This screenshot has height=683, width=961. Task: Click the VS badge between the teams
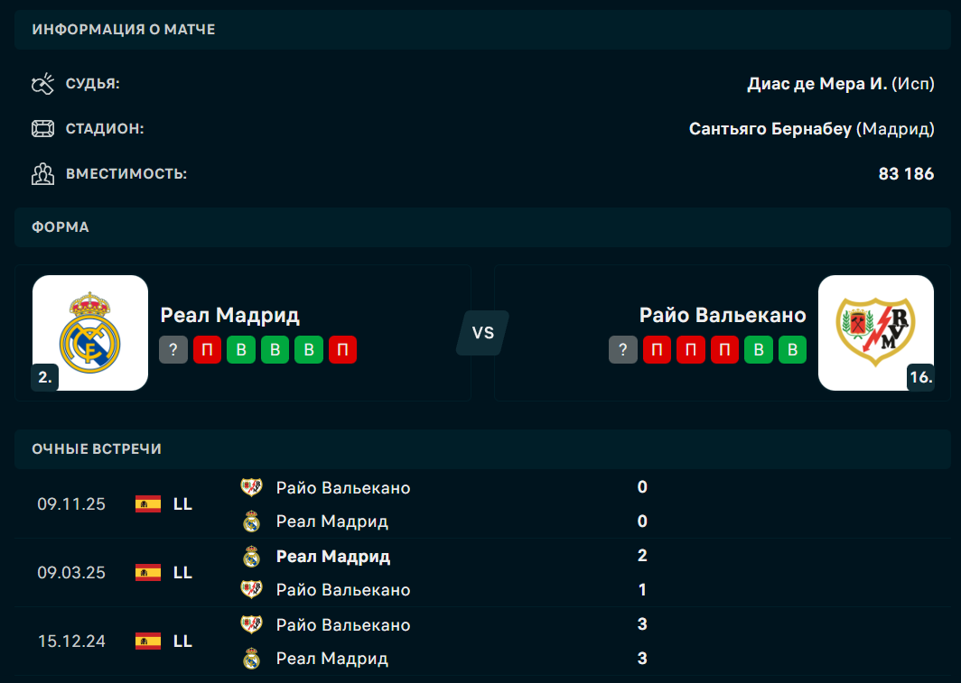[x=482, y=332]
